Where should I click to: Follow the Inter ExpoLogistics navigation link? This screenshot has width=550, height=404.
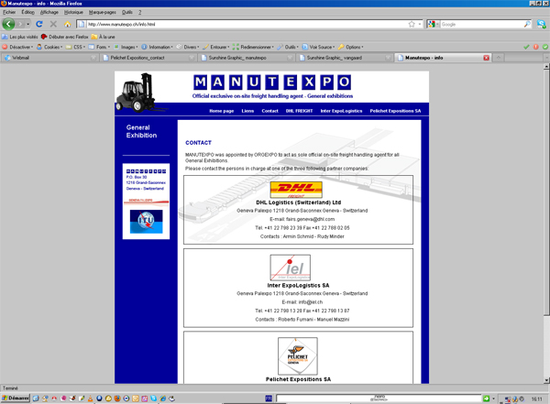click(341, 111)
